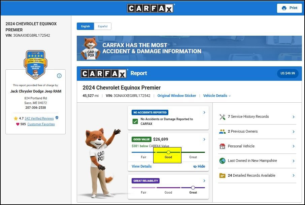Click the gold star rating icon
Screen dimensions: 305x205
coord(16,118)
